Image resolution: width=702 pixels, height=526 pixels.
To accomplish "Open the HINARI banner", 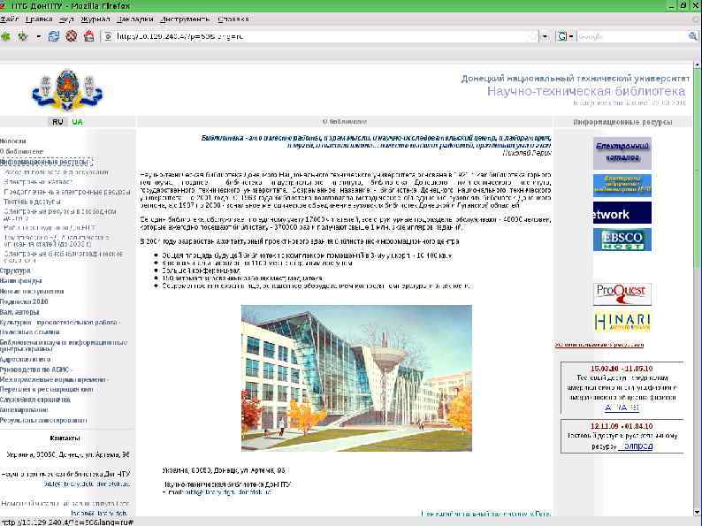I will click(x=622, y=322).
